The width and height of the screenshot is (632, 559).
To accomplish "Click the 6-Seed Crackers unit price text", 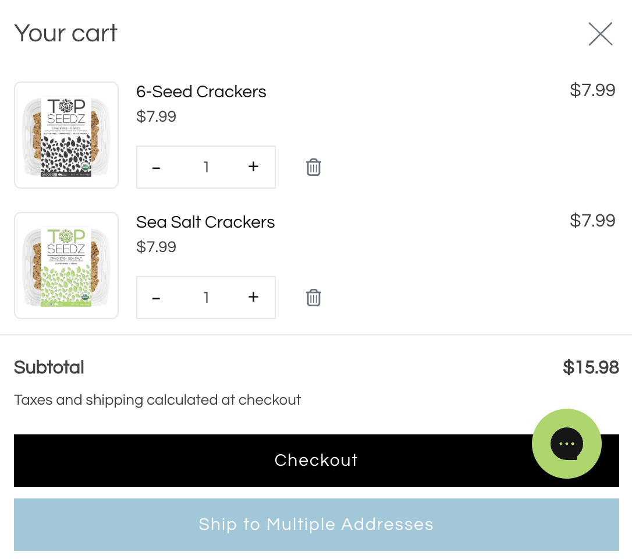I will 156,116.
